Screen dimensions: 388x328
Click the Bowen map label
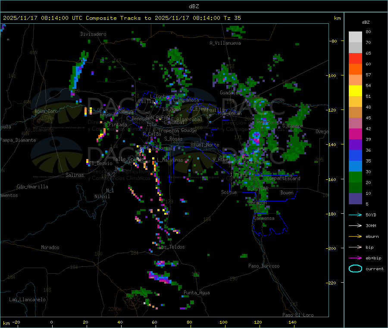287,193
